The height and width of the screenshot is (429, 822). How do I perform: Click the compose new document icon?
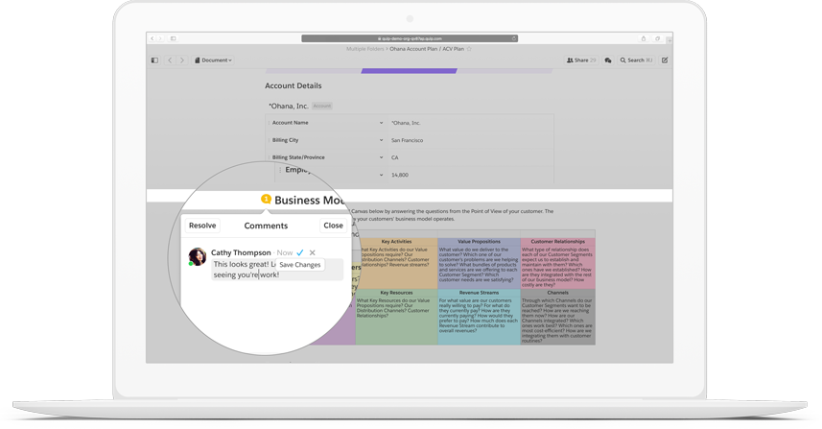[x=665, y=60]
